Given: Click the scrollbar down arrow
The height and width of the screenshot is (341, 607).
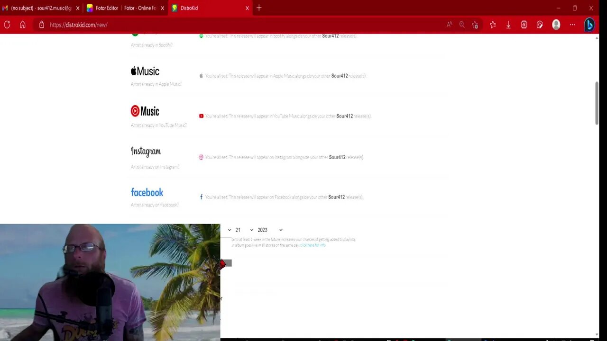Looking at the screenshot, I should [x=597, y=335].
